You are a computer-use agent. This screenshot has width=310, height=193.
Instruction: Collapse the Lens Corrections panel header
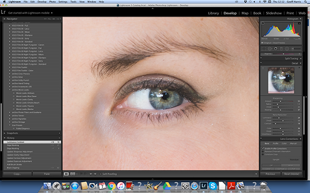click(301, 139)
